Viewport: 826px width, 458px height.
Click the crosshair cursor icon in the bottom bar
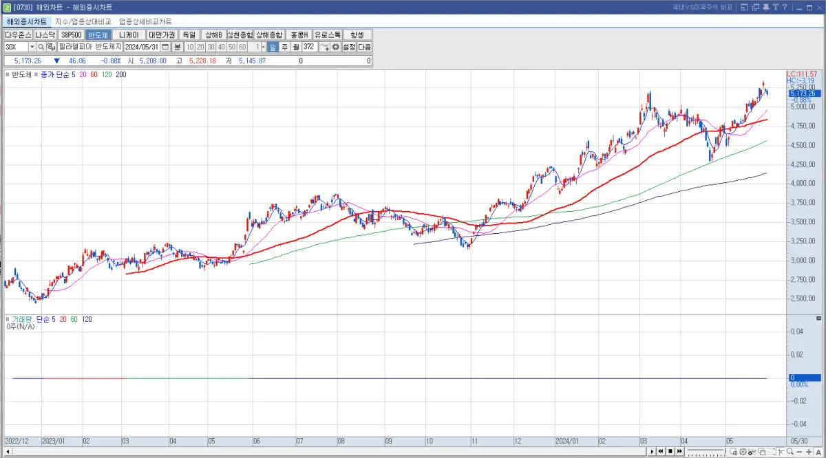(781, 451)
